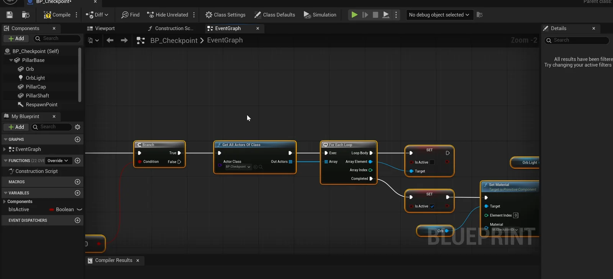Switch to the Viewport tab
This screenshot has height=279, width=613.
101,28
